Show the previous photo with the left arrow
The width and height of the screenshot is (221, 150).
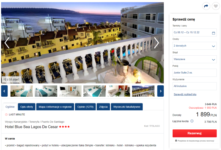point(7,43)
